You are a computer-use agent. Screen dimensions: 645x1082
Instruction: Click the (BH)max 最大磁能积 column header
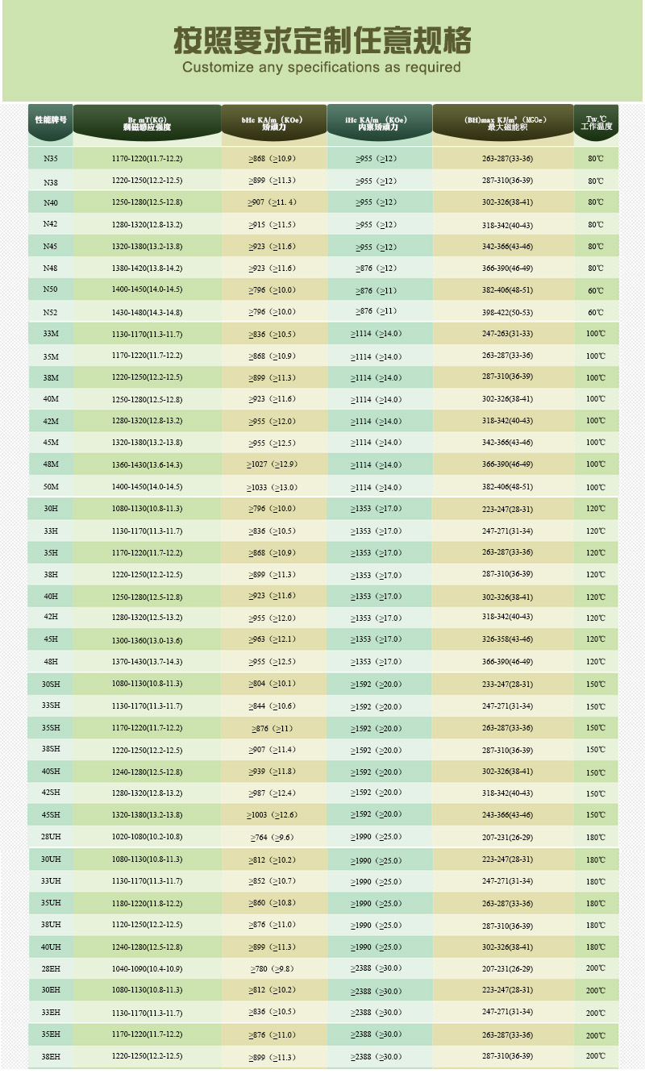click(x=501, y=123)
